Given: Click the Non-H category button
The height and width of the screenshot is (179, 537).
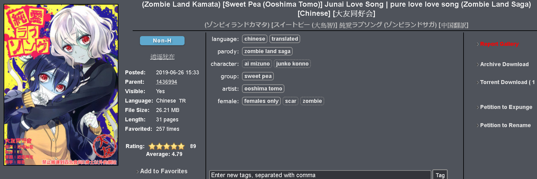Looking at the screenshot, I should point(162,41).
